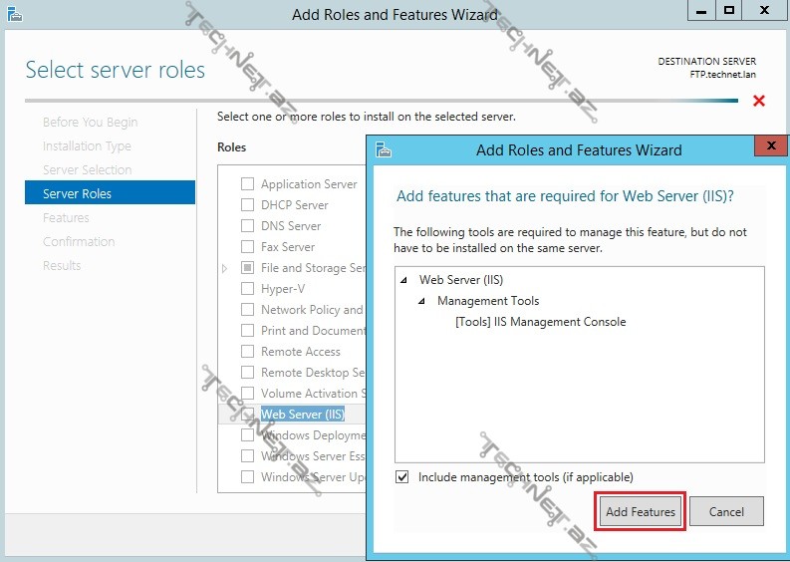The image size is (790, 562).
Task: Enable the DNS Server role checkbox
Action: click(247, 226)
